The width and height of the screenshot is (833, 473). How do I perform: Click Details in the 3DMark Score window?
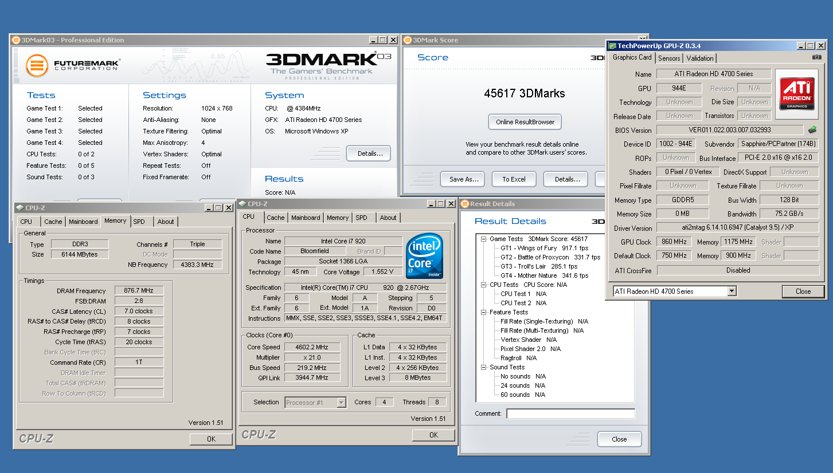[566, 179]
